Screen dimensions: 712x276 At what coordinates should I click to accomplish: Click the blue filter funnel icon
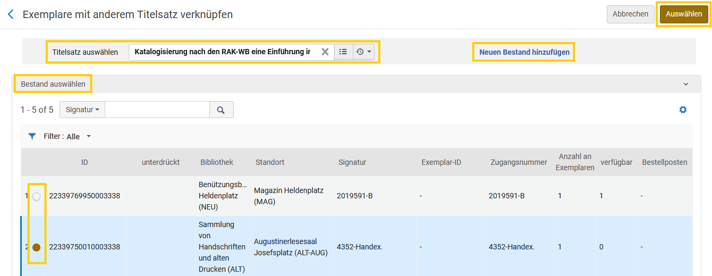[x=32, y=136]
